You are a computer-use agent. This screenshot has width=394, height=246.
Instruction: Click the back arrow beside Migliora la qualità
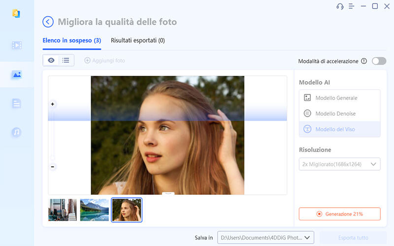(48, 22)
